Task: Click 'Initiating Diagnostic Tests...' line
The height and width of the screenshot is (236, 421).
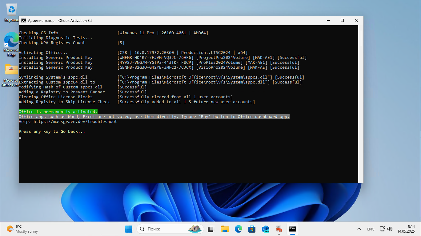Action: (x=56, y=38)
